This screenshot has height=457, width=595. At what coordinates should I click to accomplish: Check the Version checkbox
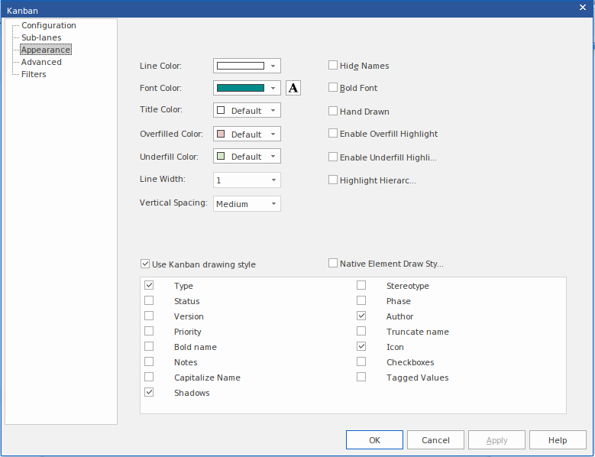coord(149,316)
